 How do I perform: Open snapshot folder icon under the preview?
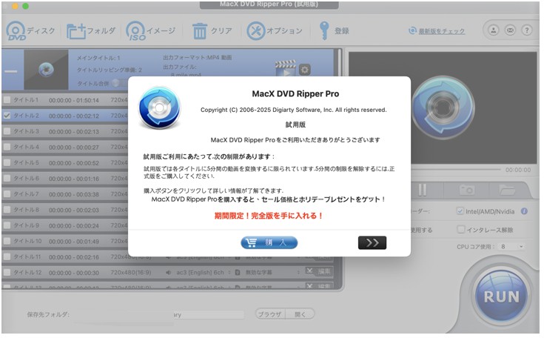click(507, 190)
